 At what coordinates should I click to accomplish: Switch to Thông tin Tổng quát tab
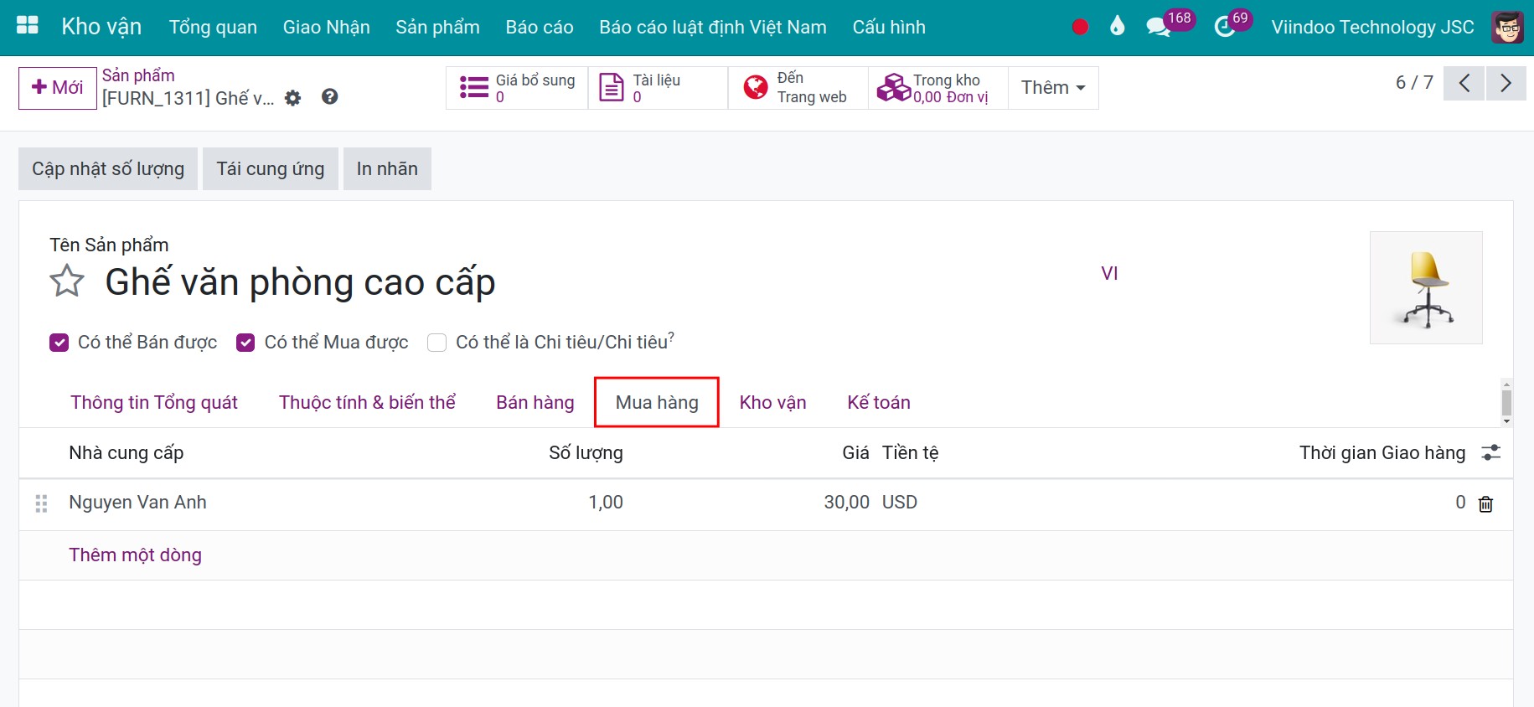point(154,403)
